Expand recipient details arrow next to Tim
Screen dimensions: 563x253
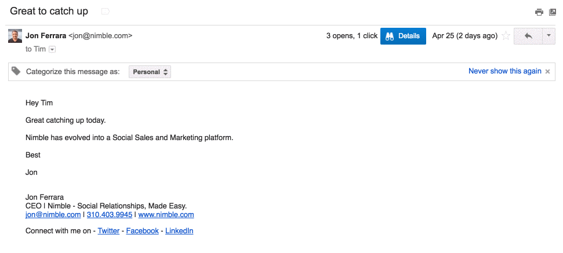pyautogui.click(x=52, y=50)
